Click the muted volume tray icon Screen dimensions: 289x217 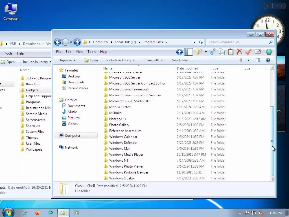pyautogui.click(x=260, y=213)
